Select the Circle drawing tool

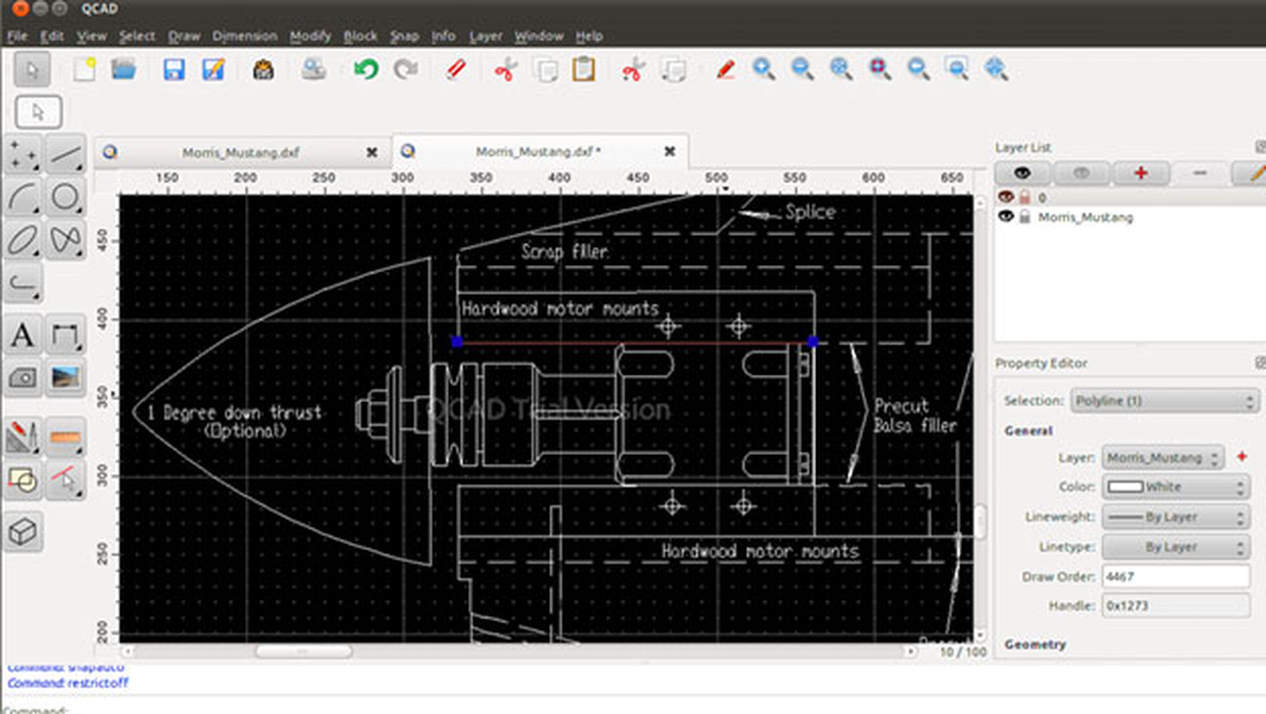point(65,197)
